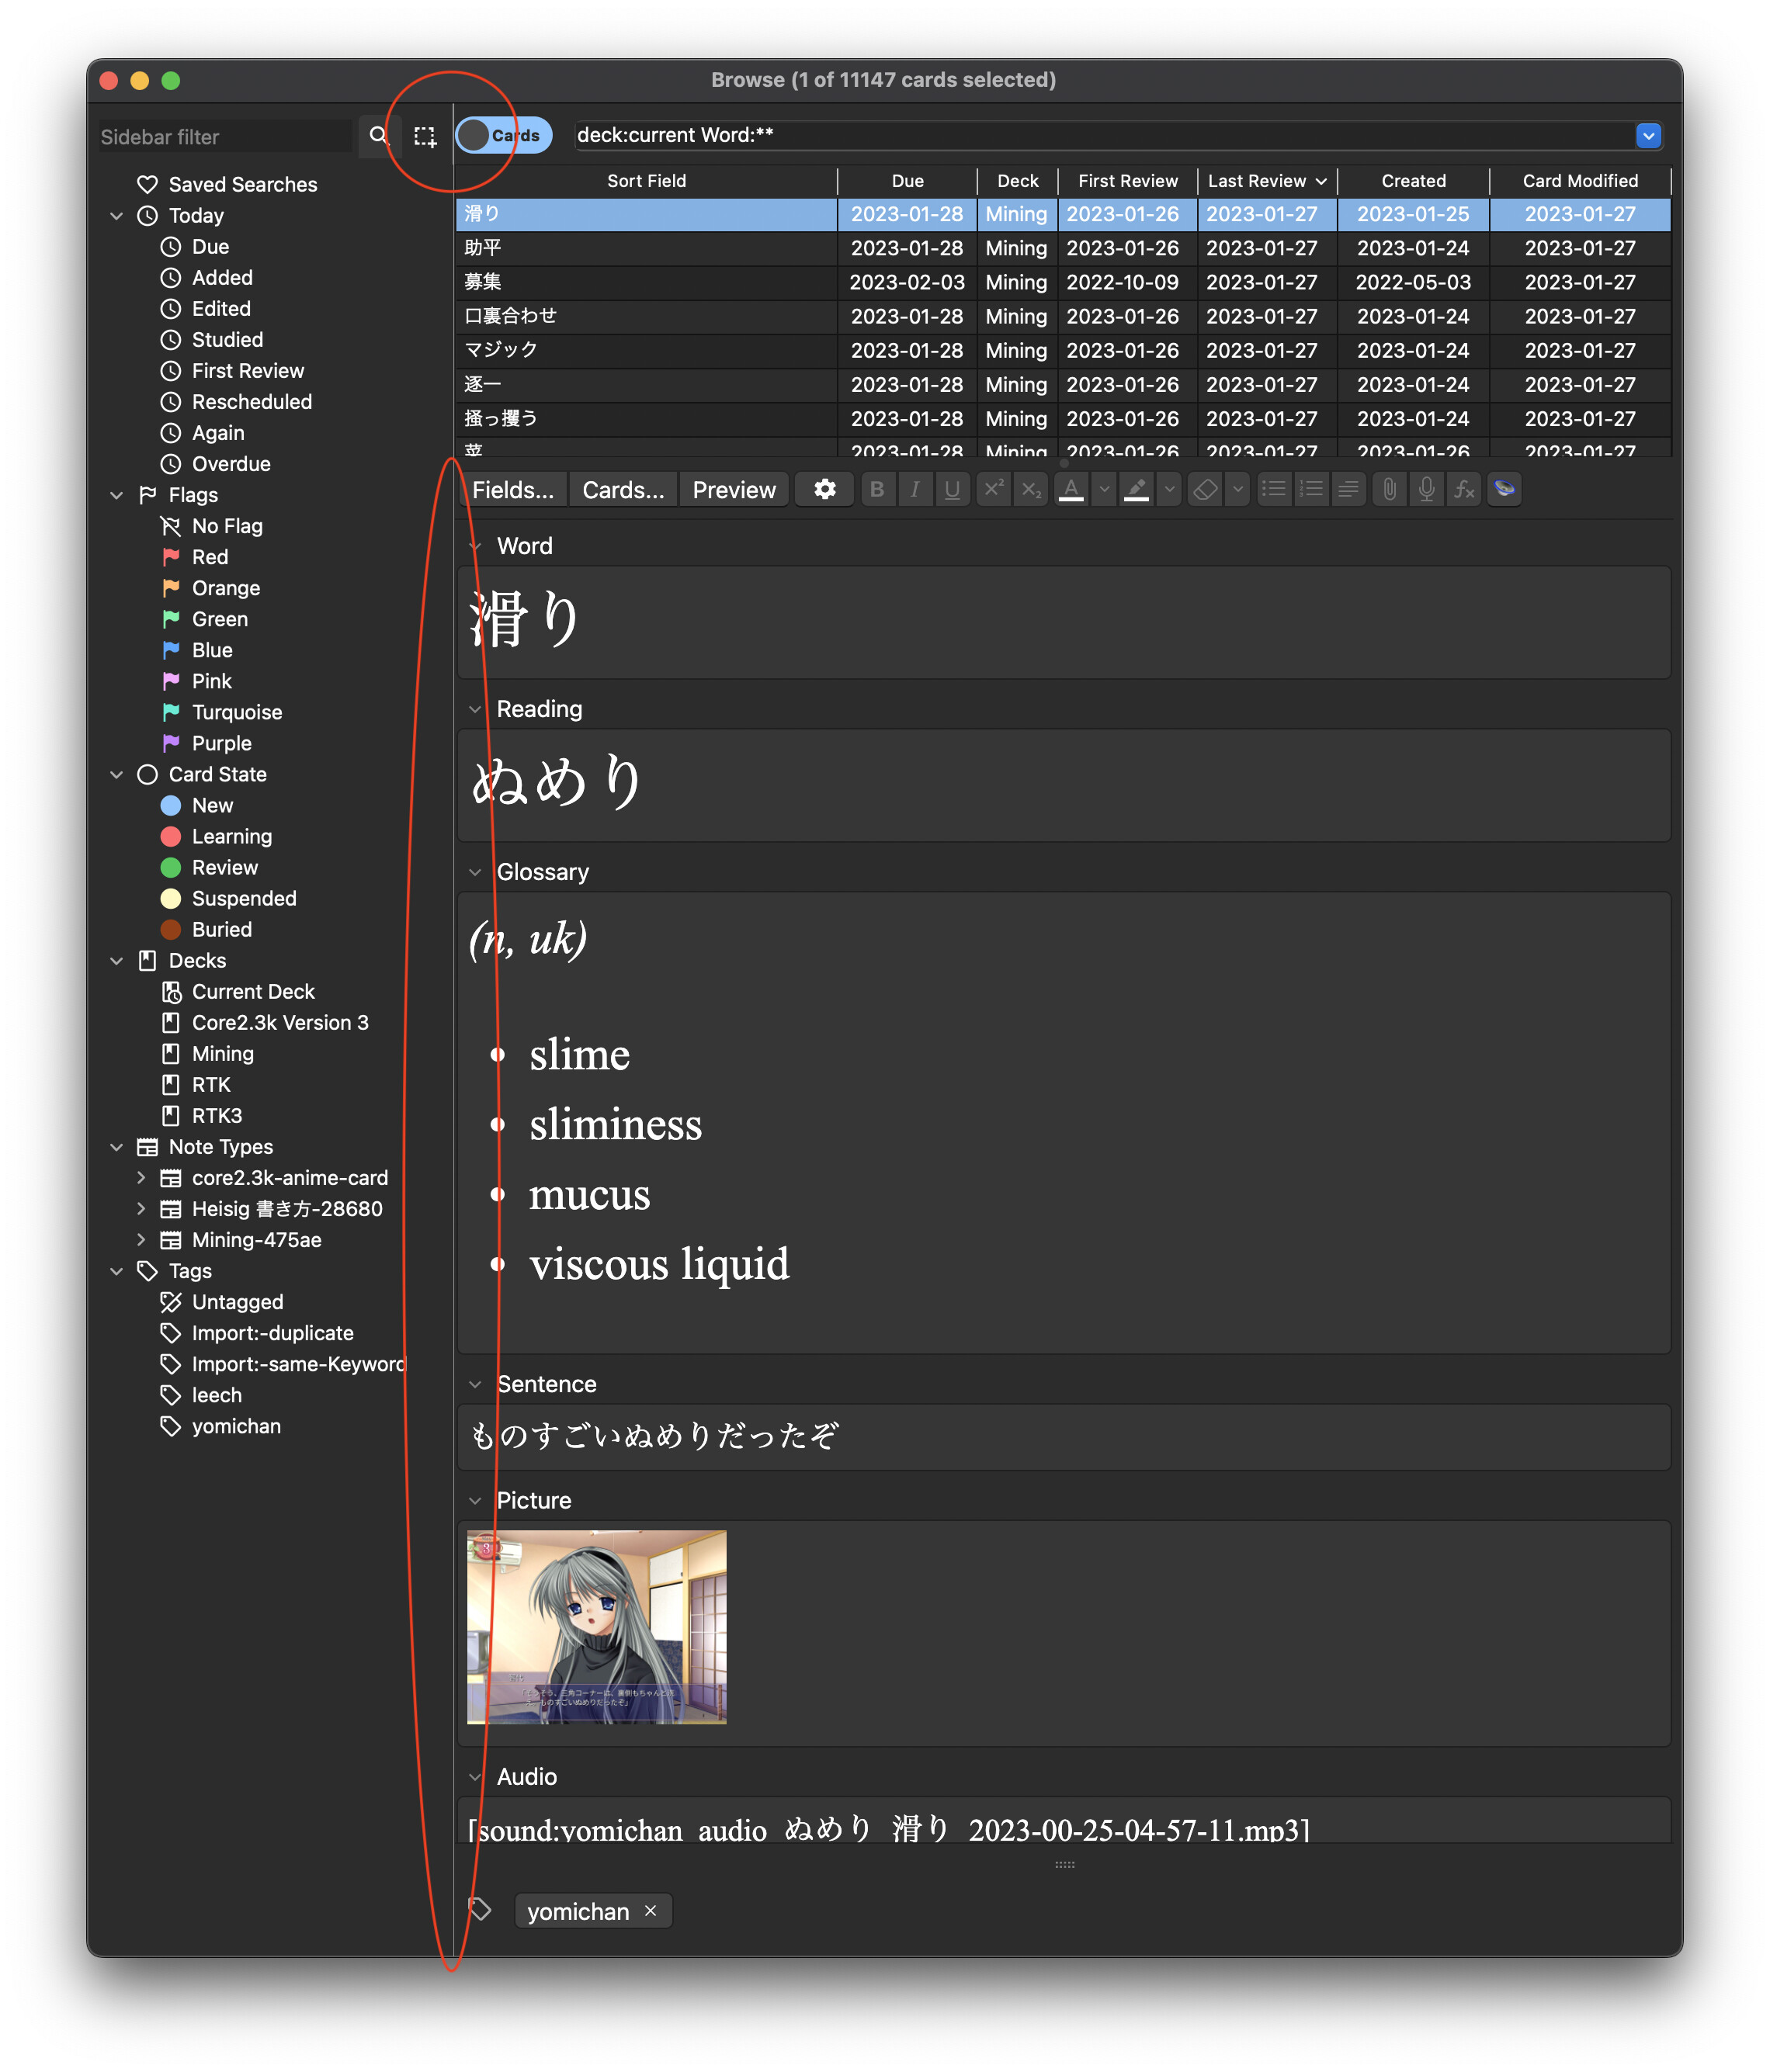This screenshot has width=1770, height=2072.
Task: Collapse the Glossary field
Action: coord(475,872)
